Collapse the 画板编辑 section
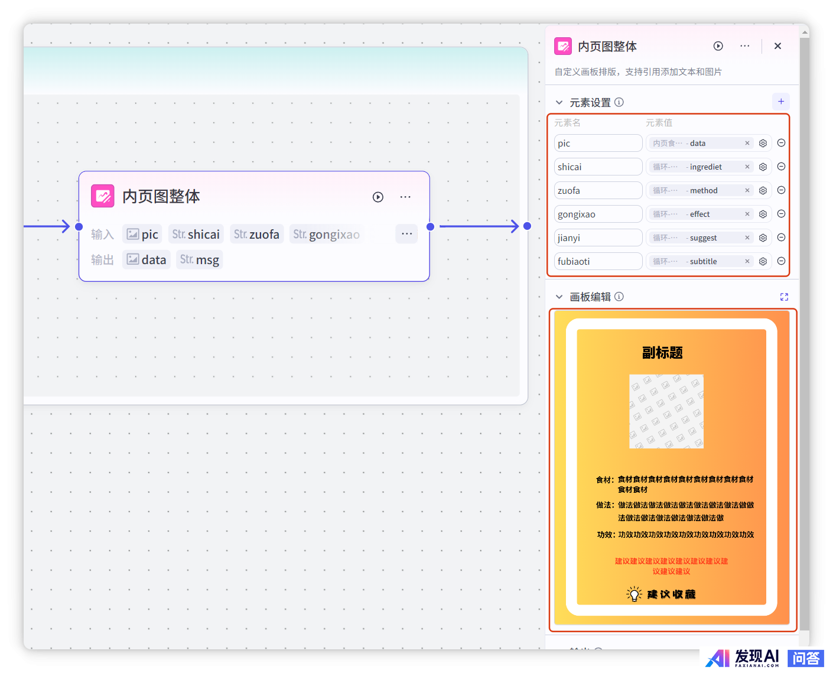Image resolution: width=833 pixels, height=673 pixels. 559,297
